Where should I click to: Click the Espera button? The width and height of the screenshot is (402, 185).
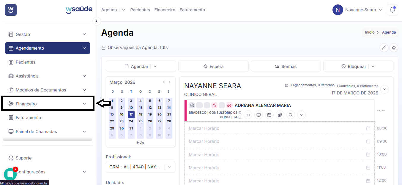click(x=213, y=66)
